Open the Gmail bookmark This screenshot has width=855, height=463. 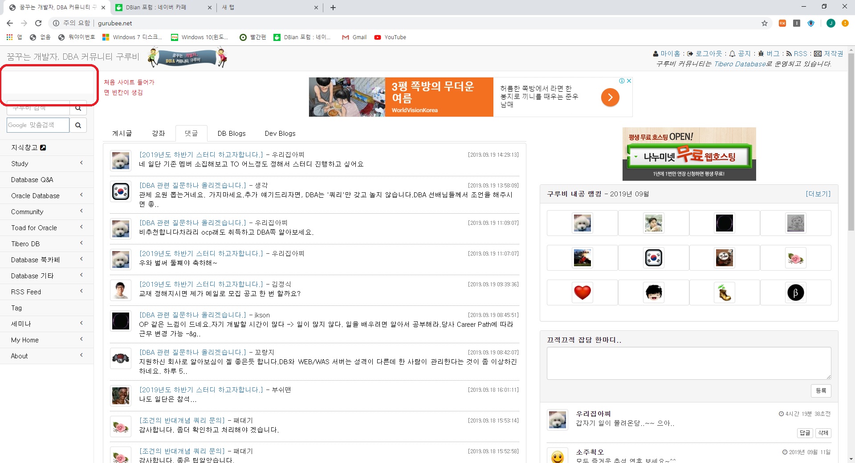[x=354, y=37]
